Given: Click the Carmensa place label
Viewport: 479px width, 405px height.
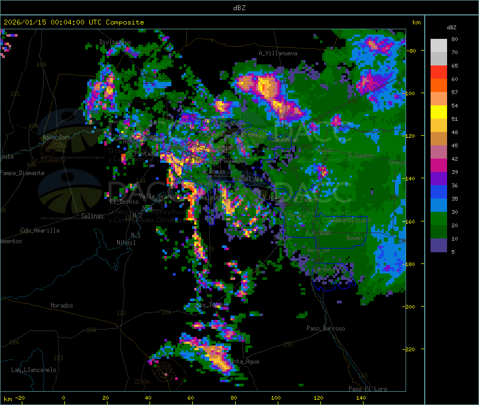Looking at the screenshot, I should pyautogui.click(x=325, y=269).
